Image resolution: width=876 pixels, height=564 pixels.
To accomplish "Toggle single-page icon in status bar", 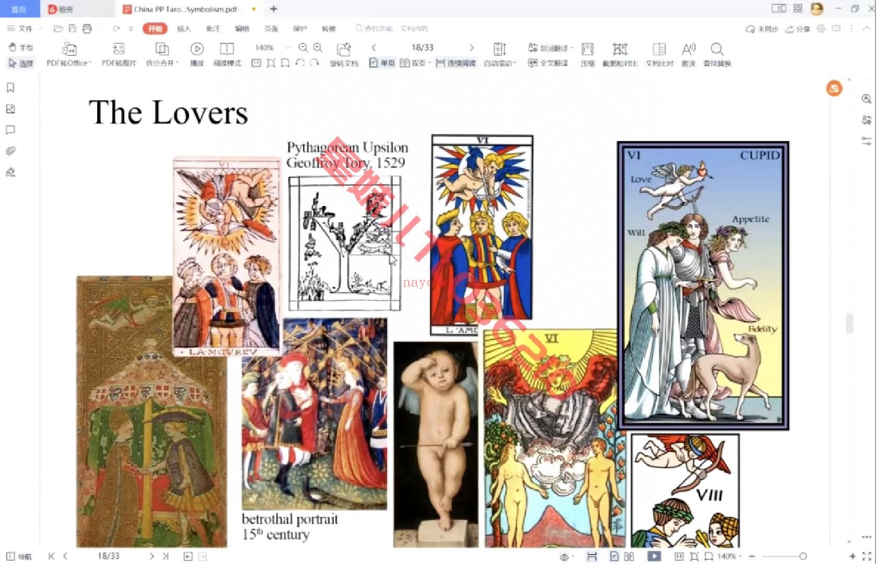I will 615,557.
